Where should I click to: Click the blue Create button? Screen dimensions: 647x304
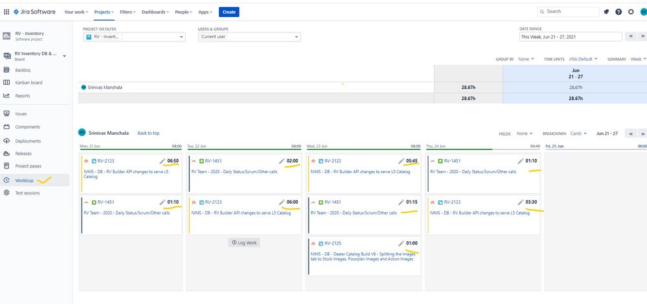click(229, 12)
